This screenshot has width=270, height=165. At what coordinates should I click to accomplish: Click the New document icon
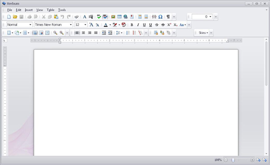click(x=9, y=17)
